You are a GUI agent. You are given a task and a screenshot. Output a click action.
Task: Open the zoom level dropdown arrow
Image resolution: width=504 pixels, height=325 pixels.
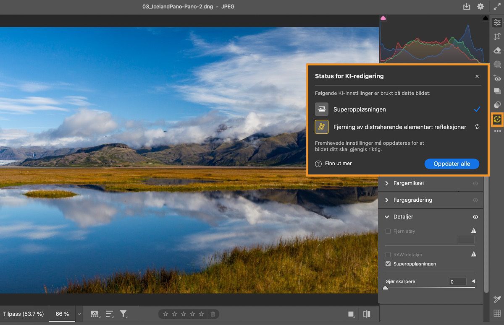point(79,314)
